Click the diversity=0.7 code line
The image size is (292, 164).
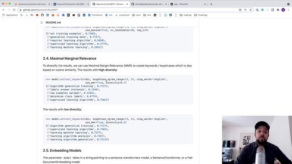[x=106, y=83]
